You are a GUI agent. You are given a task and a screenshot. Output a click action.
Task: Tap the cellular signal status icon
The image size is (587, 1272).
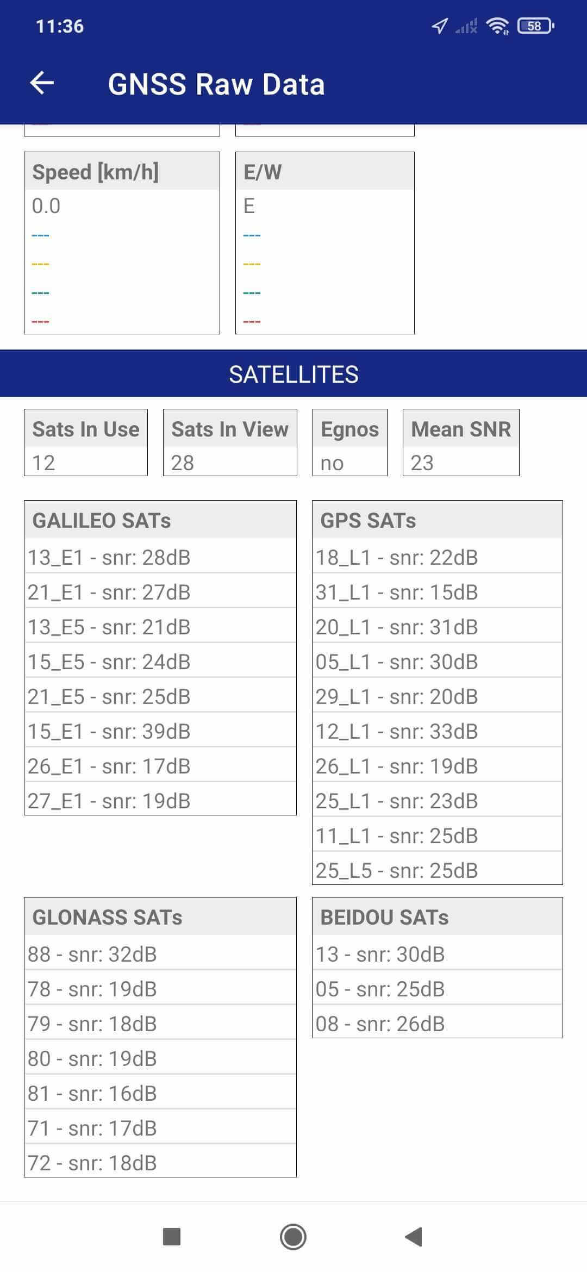point(466,26)
